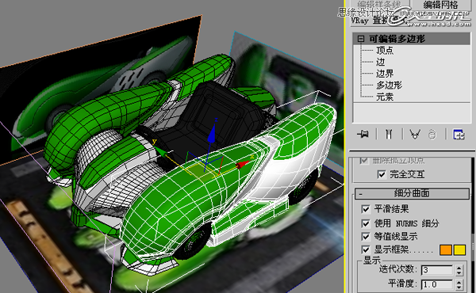This screenshot has height=293, width=476.
Task: Click the 平滑度 spinner arrows
Action: click(x=459, y=284)
